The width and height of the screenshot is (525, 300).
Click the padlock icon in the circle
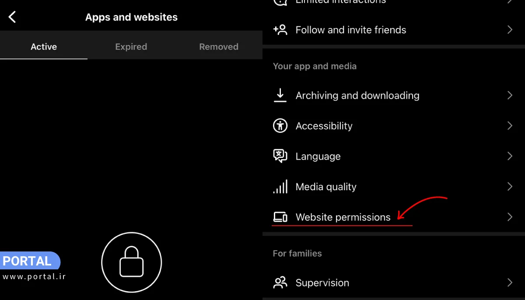point(132,262)
